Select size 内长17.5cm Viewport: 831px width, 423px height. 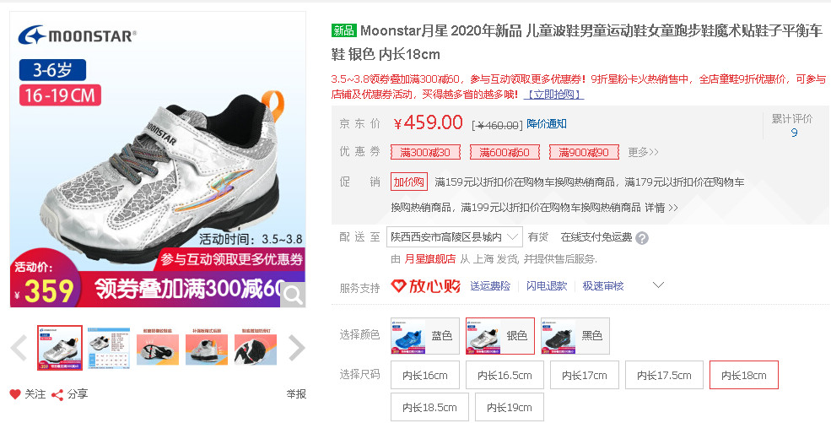point(664,375)
